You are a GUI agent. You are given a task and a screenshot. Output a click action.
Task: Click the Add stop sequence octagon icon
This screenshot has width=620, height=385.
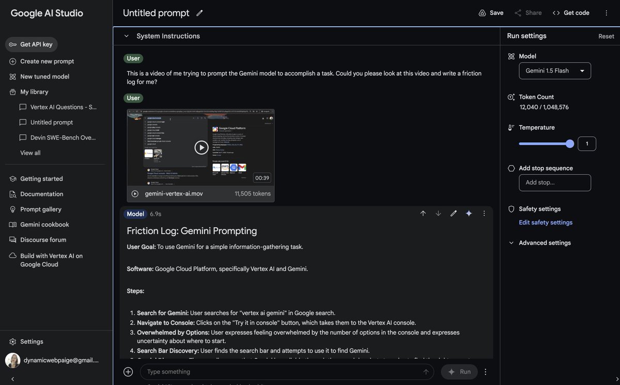512,168
